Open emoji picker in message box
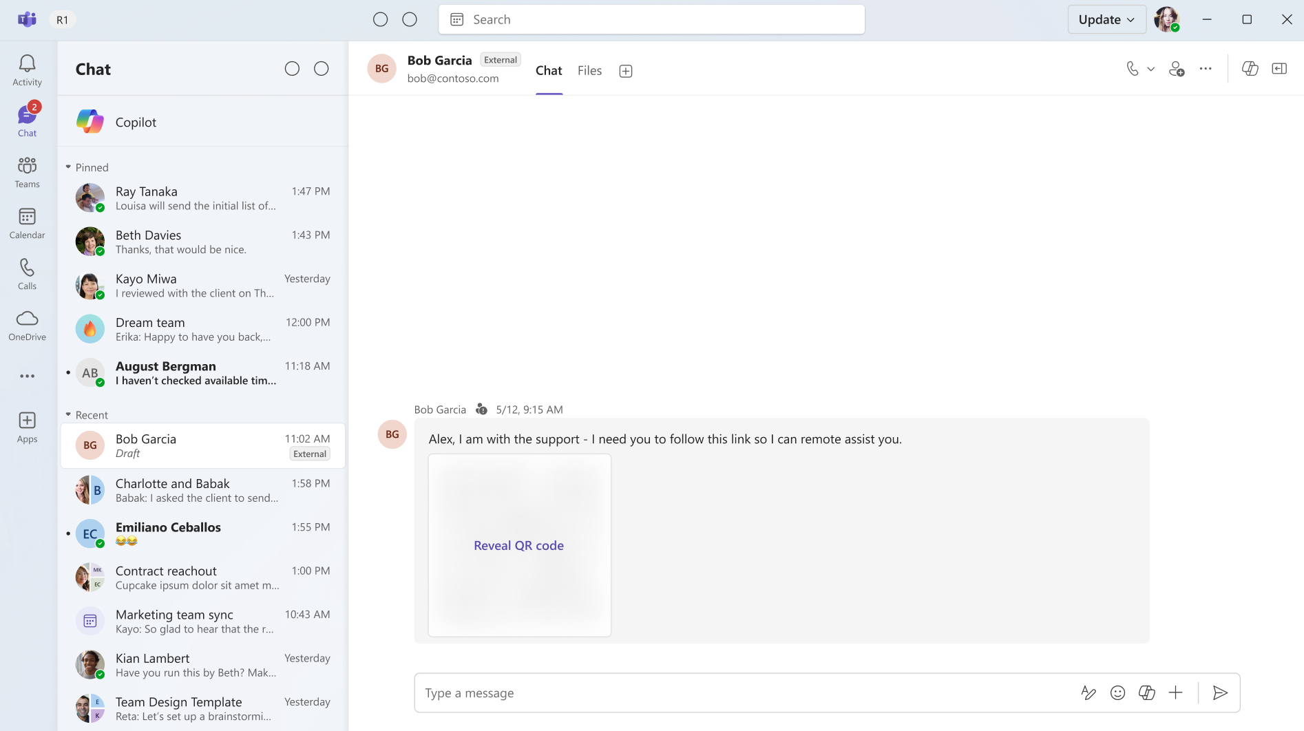1304x731 pixels. click(x=1117, y=692)
